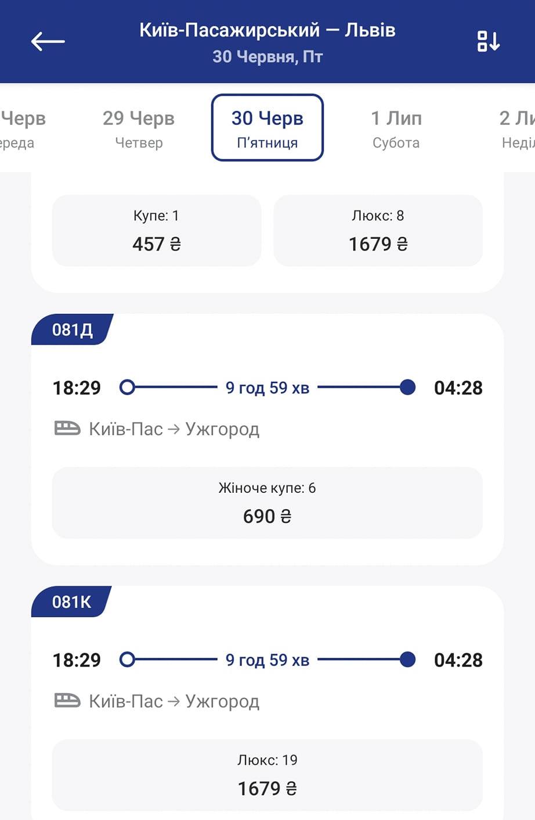Select Жіноче купе for 690 ₴
535x820 pixels.
click(x=267, y=503)
